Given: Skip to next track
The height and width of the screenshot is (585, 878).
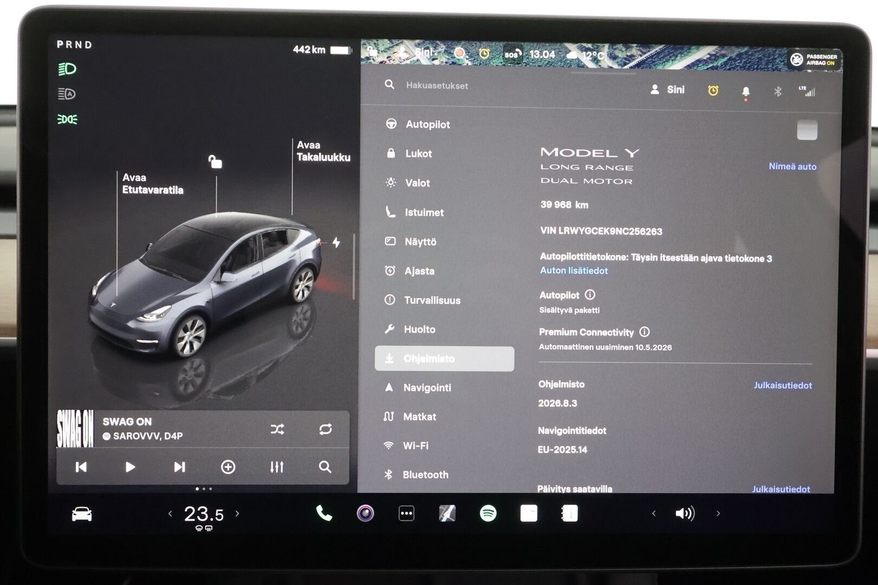Looking at the screenshot, I should 179,467.
